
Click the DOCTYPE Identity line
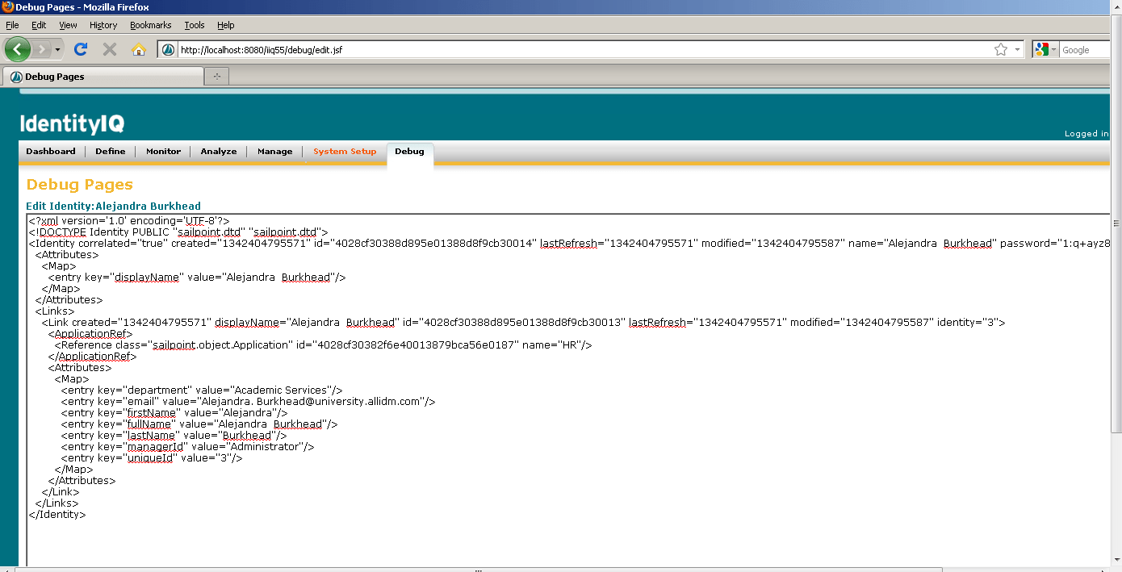tap(178, 232)
